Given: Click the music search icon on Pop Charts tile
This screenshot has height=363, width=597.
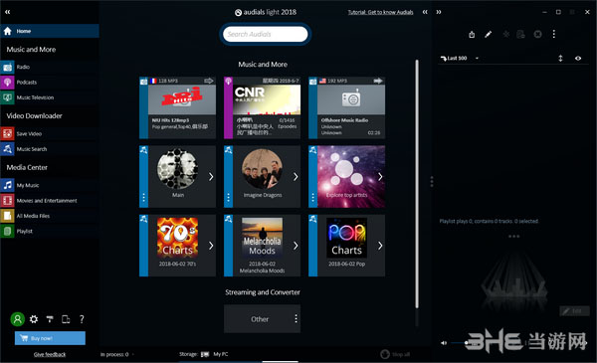Looking at the screenshot, I should (312, 219).
